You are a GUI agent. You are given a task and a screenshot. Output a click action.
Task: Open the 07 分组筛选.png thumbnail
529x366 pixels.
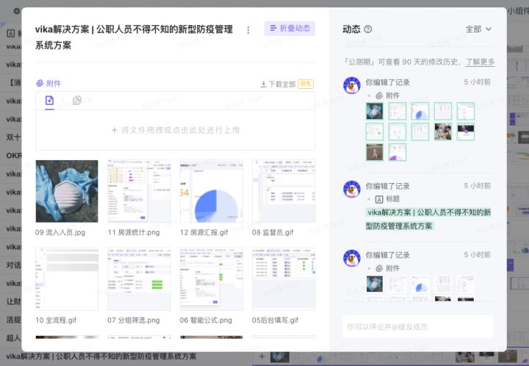139,279
